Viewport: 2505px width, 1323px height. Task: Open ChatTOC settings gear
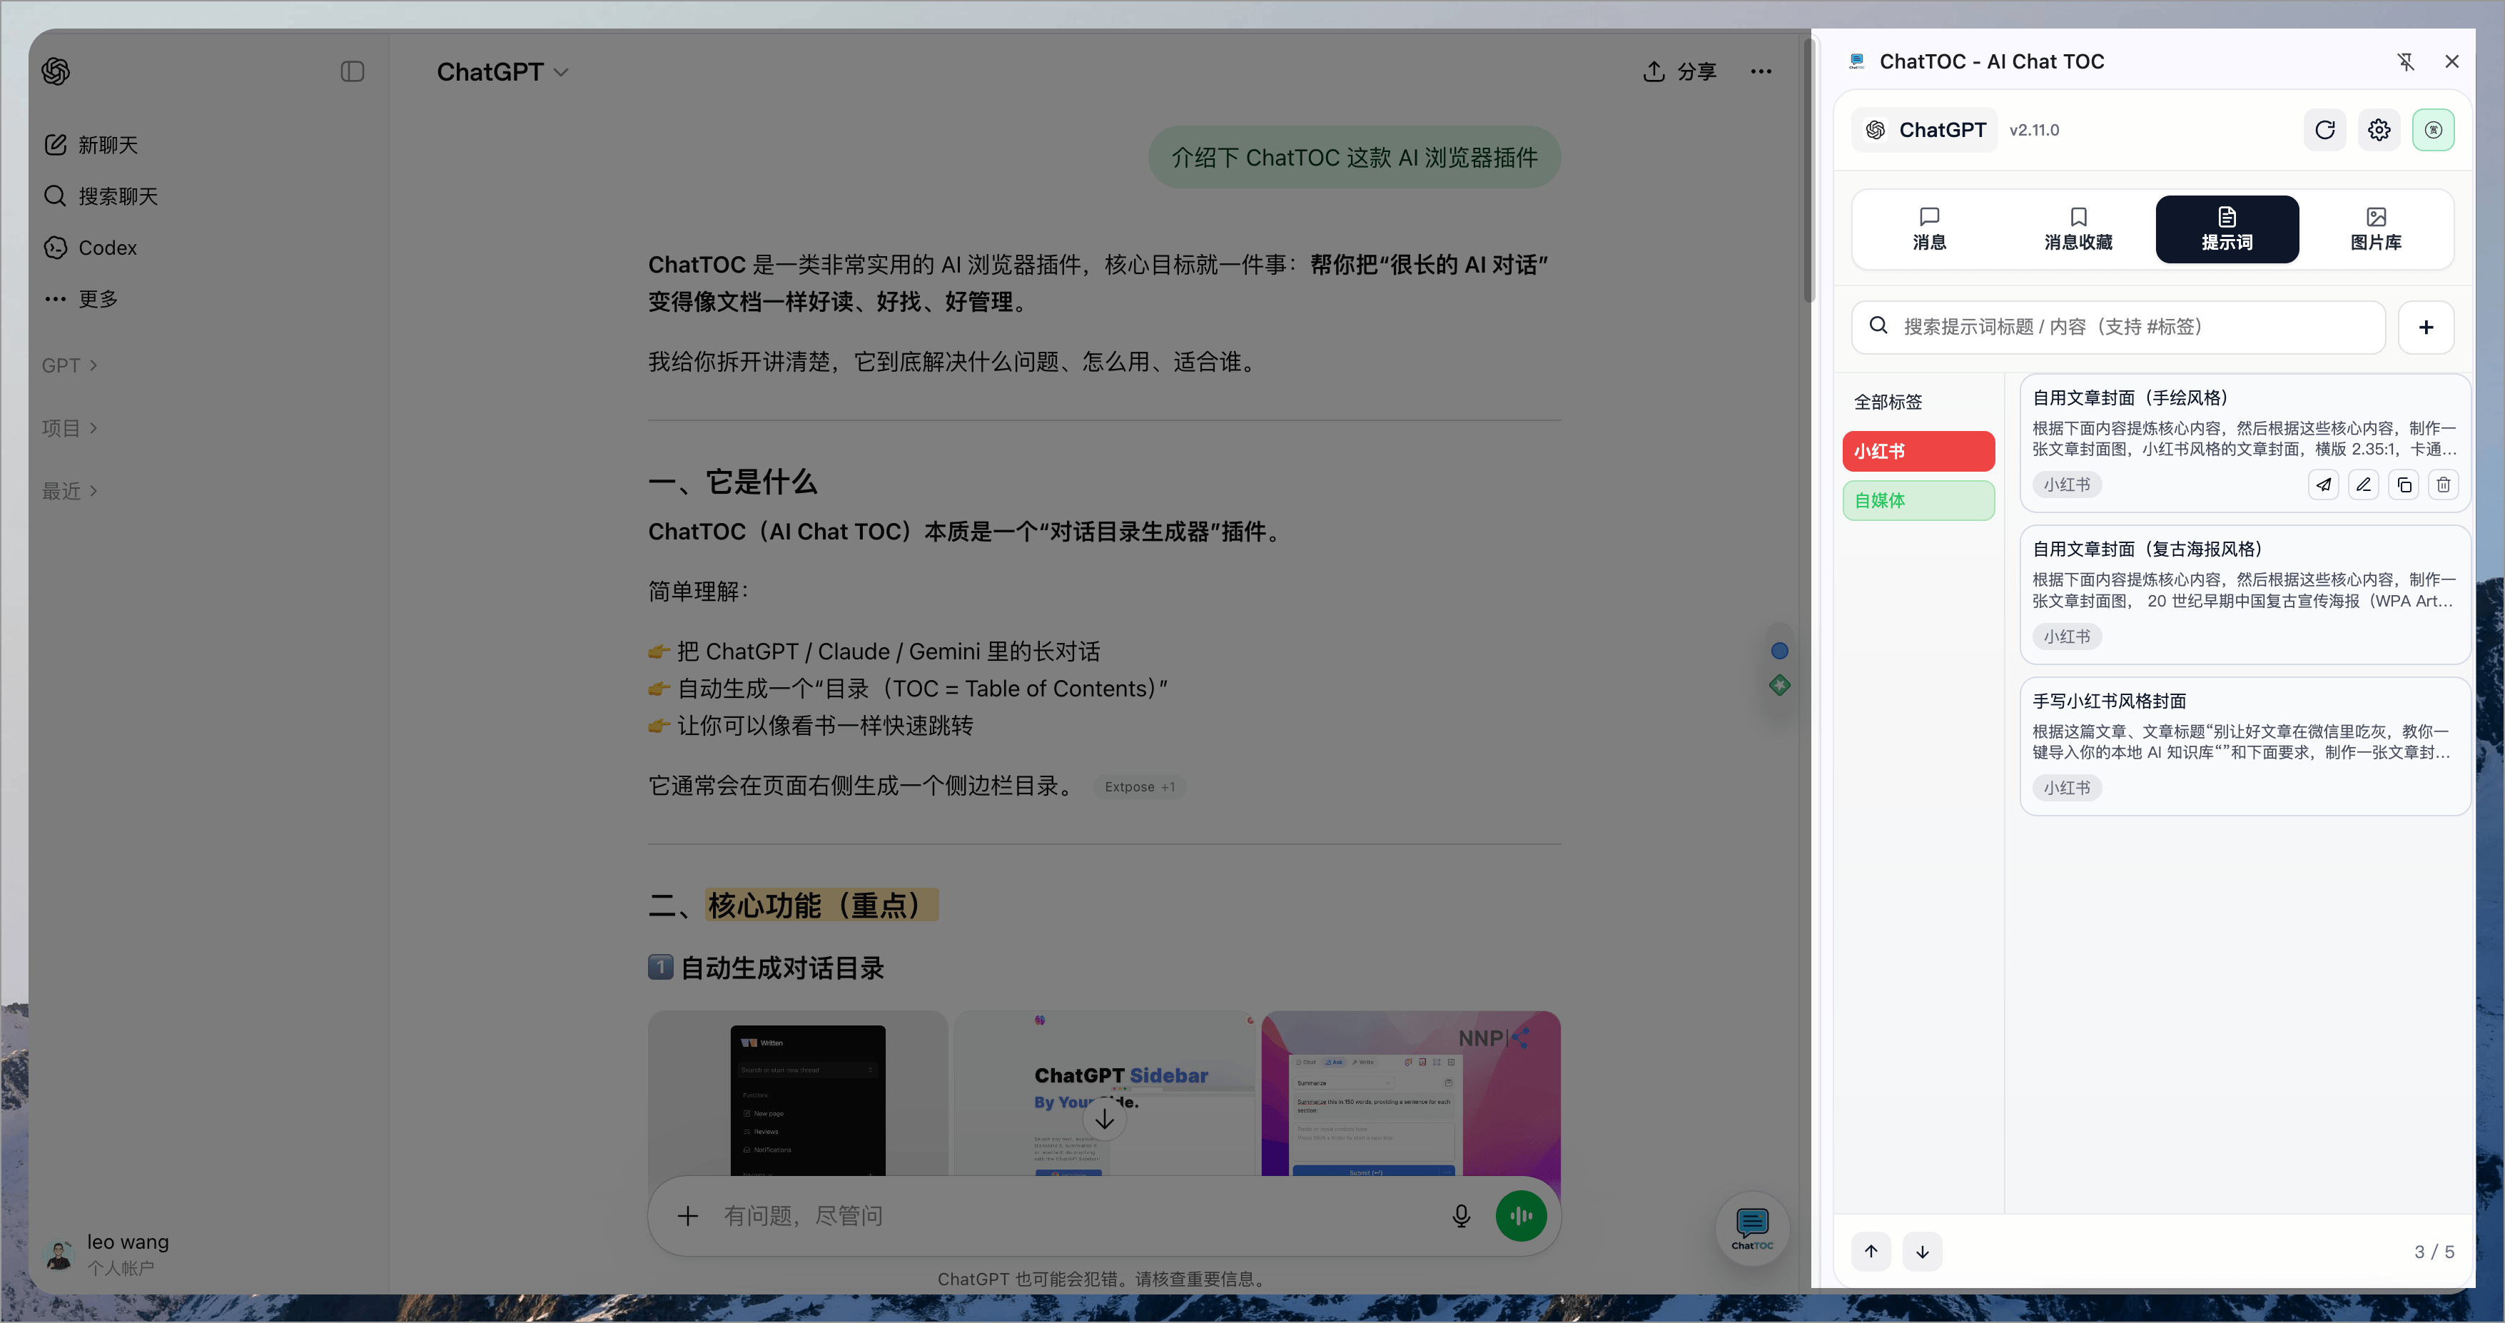click(2379, 131)
